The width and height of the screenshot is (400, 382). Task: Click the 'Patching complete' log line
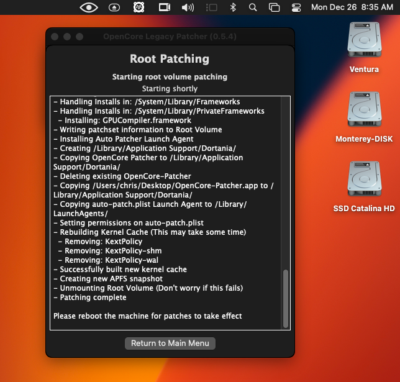(90, 298)
